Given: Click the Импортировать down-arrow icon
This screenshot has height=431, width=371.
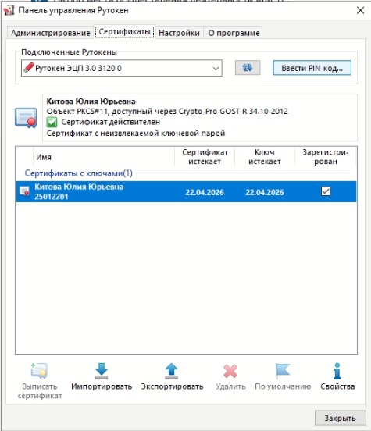Looking at the screenshot, I should (102, 371).
